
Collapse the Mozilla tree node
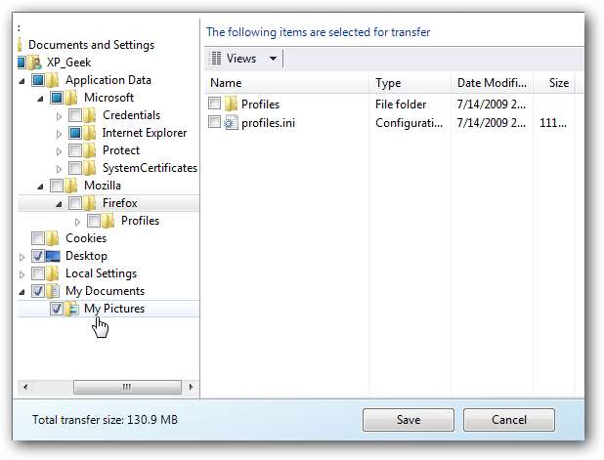pyautogui.click(x=41, y=187)
